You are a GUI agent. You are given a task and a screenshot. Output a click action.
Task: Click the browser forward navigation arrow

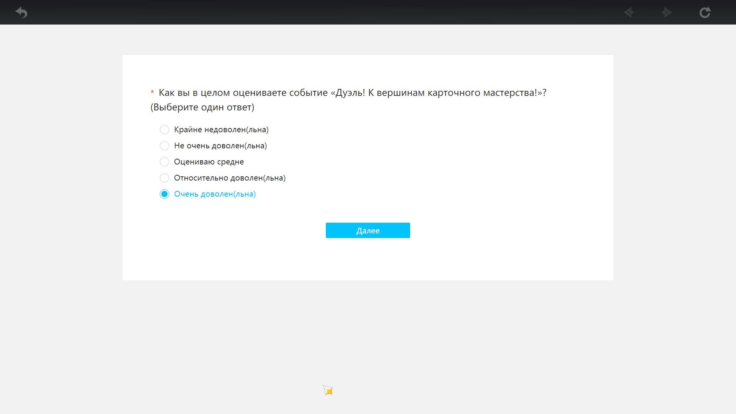[667, 13]
